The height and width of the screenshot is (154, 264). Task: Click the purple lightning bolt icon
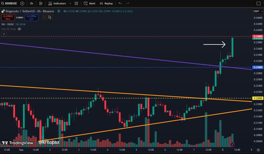[x=233, y=144]
